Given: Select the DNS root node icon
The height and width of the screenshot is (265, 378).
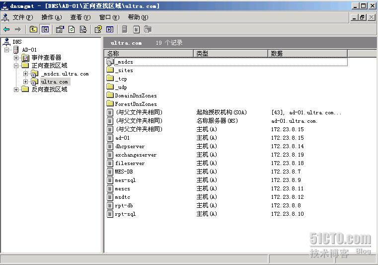Looking at the screenshot, I should click(x=6, y=42).
